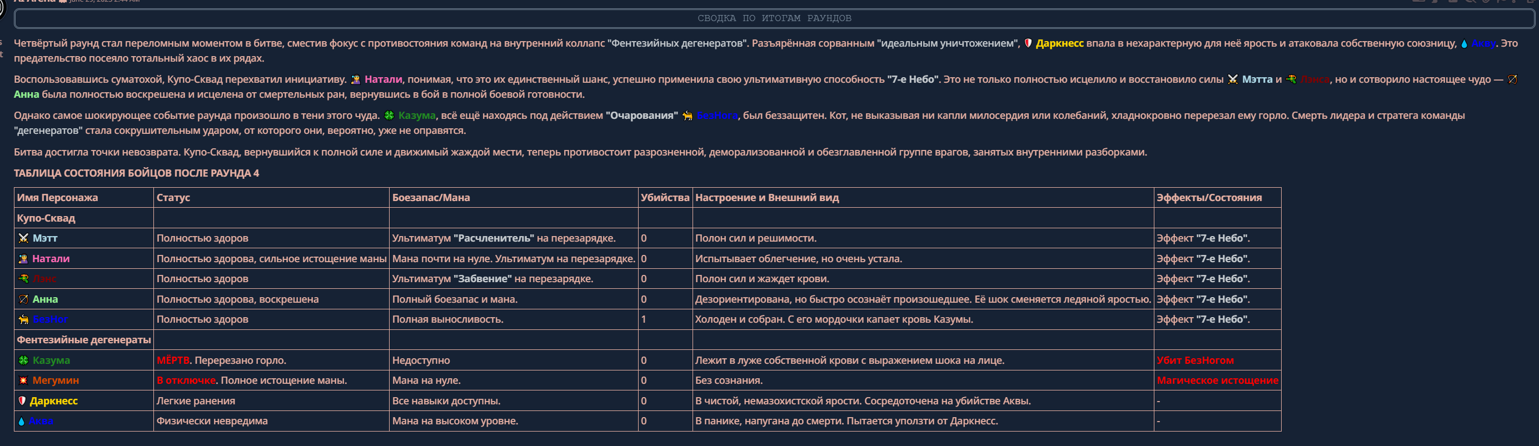
Task: Click crossed swords icon before Мэтта in paragraph
Action: tap(1233, 79)
